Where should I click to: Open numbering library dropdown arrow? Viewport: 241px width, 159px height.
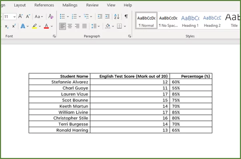tap(80, 16)
